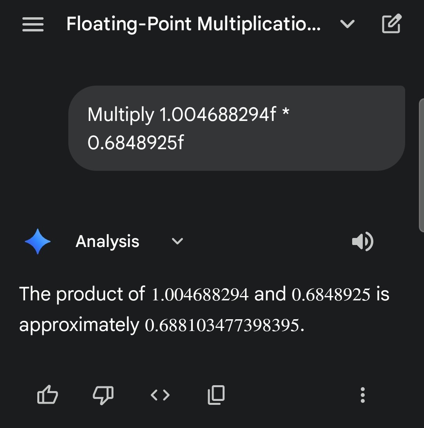The width and height of the screenshot is (424, 428).
Task: Click "0.6848925f" in the user prompt
Action: pyautogui.click(x=135, y=143)
